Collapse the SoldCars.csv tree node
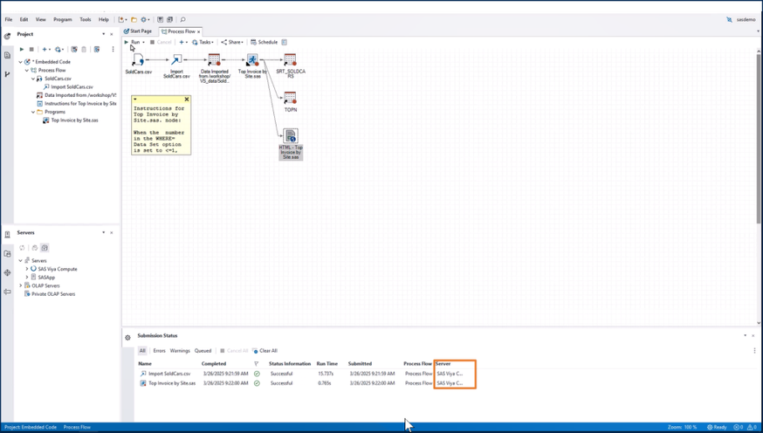Image resolution: width=763 pixels, height=433 pixels. point(33,79)
